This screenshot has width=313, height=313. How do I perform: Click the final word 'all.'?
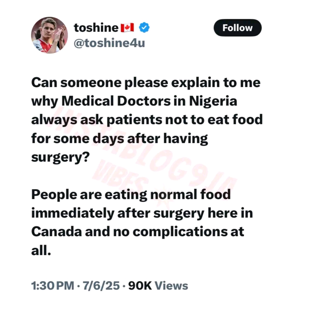pos(41,250)
